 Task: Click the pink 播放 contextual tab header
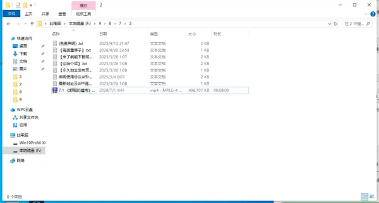pos(83,5)
